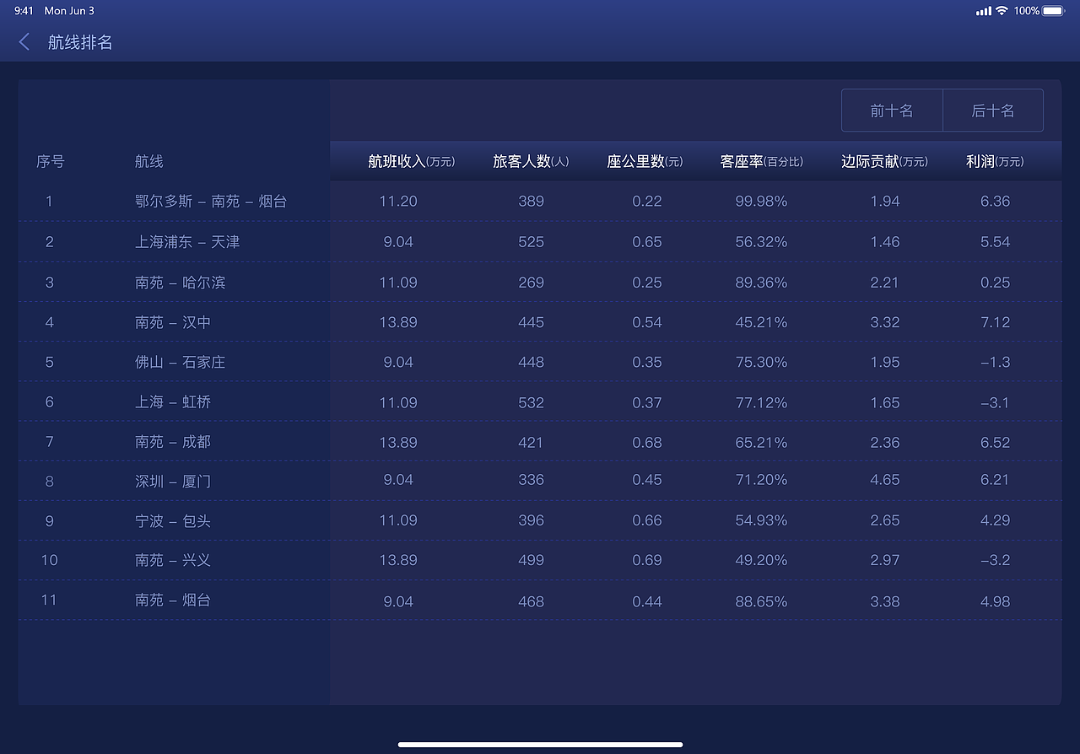1080x754 pixels.
Task: Sort by 旅客人数 column header
Action: 531,161
